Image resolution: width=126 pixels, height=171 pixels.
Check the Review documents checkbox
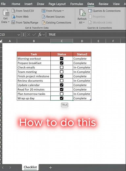coord(62,81)
